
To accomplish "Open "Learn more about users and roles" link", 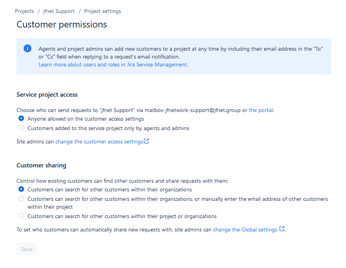I will (112, 64).
